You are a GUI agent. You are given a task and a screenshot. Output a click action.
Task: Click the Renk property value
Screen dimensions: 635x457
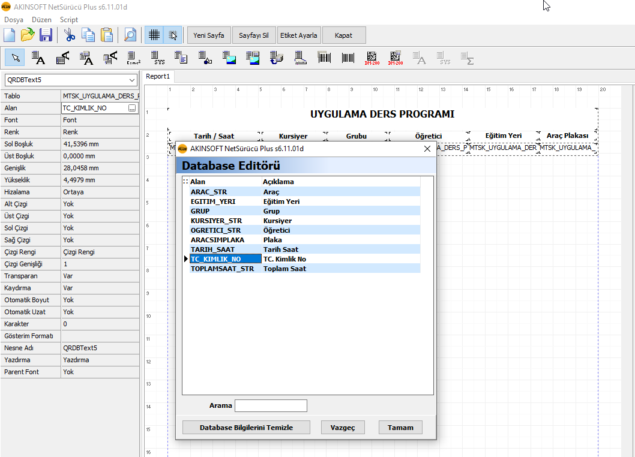click(x=100, y=132)
